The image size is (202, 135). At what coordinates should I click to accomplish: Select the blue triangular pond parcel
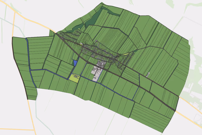pos(75,63)
